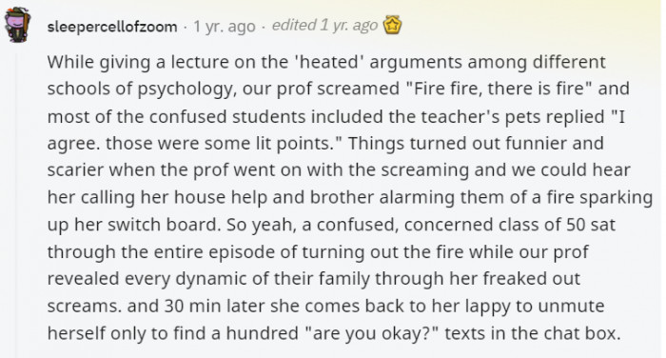Click the gold award badge icon
The height and width of the screenshot is (358, 666).
pos(392,25)
